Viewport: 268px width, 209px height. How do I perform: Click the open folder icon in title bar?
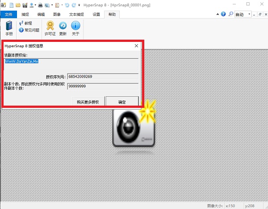click(18, 5)
